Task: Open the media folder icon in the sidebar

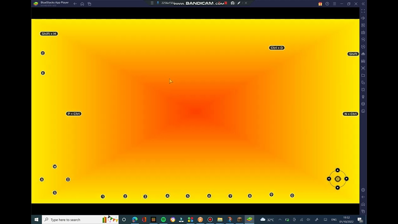Action: coord(363,75)
